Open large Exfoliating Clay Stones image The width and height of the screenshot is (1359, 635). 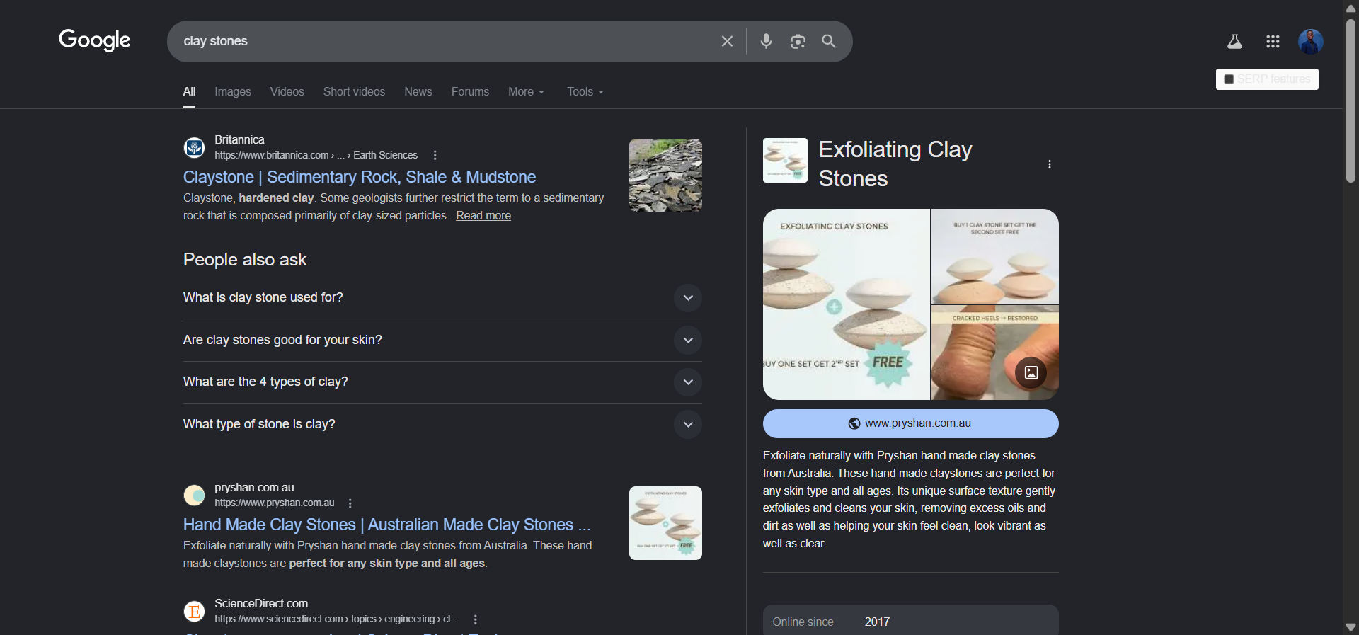(846, 304)
